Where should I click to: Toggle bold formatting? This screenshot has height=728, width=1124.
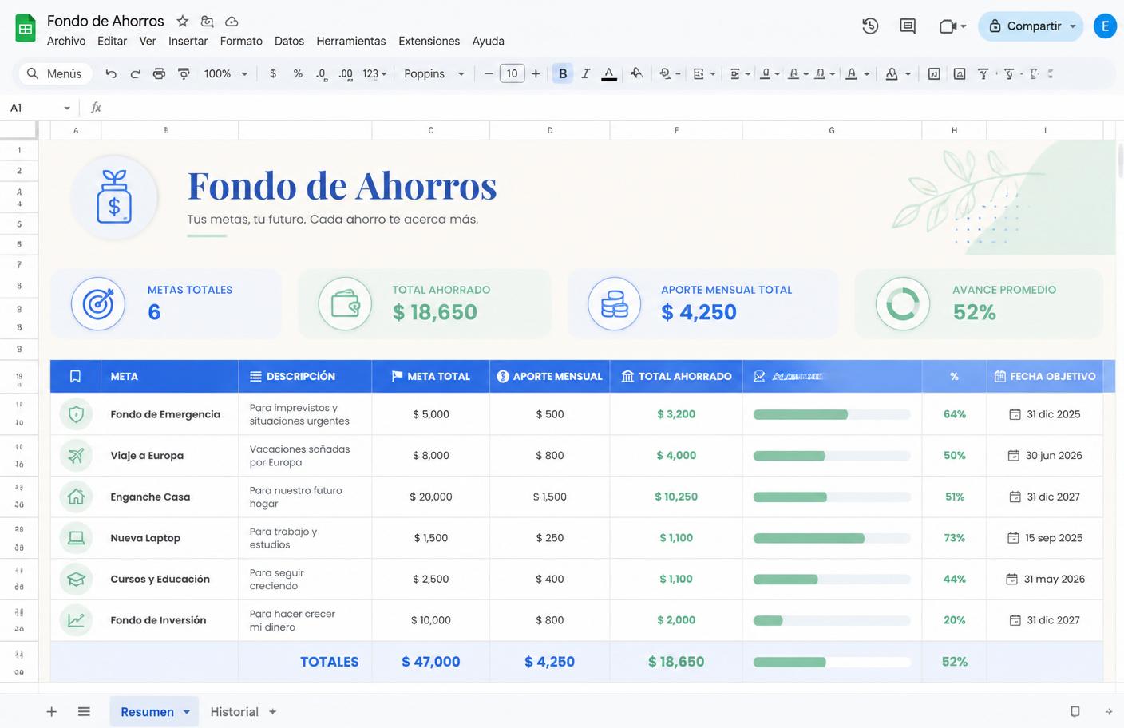(x=563, y=73)
